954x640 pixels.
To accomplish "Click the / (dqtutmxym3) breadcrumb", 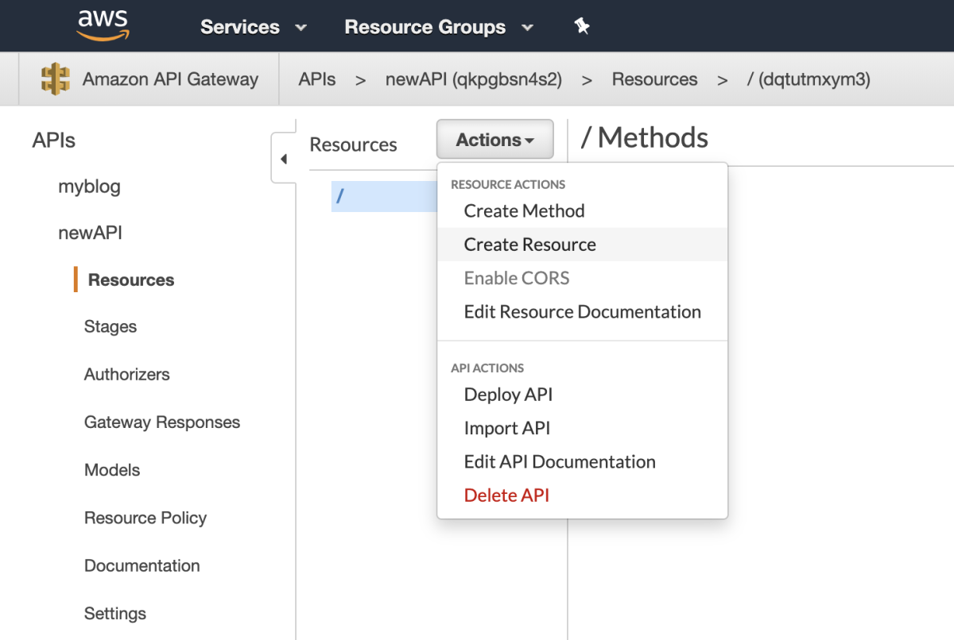I will click(x=809, y=79).
